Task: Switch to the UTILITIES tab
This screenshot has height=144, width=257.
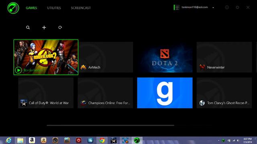Action: pos(54,8)
